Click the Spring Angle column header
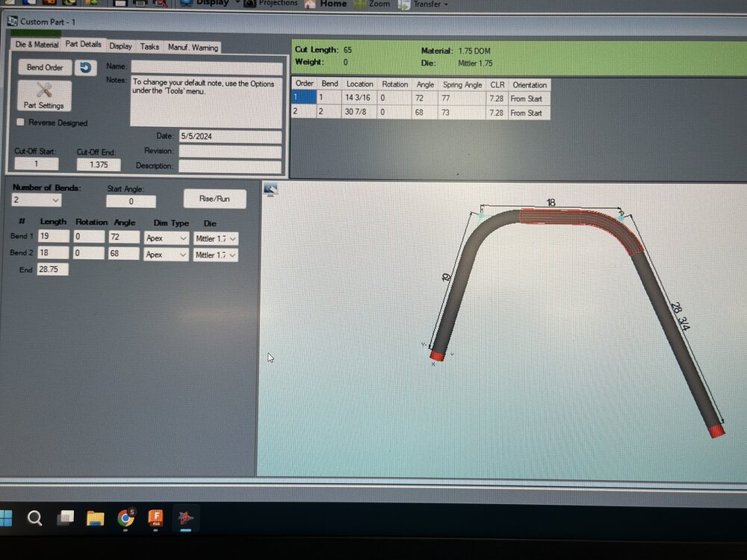Viewport: 747px width, 560px height. pyautogui.click(x=462, y=85)
